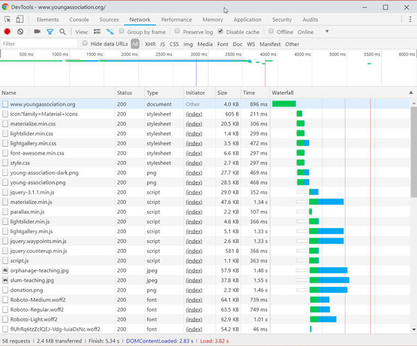Click the capture screenshots camera icon
Screen dimensions: 417x346
click(37, 32)
